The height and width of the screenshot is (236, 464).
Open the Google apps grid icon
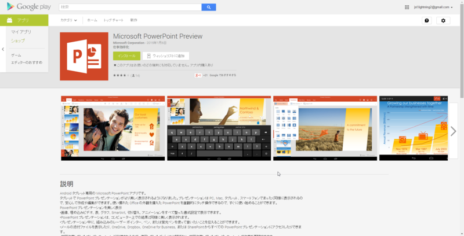(407, 7)
